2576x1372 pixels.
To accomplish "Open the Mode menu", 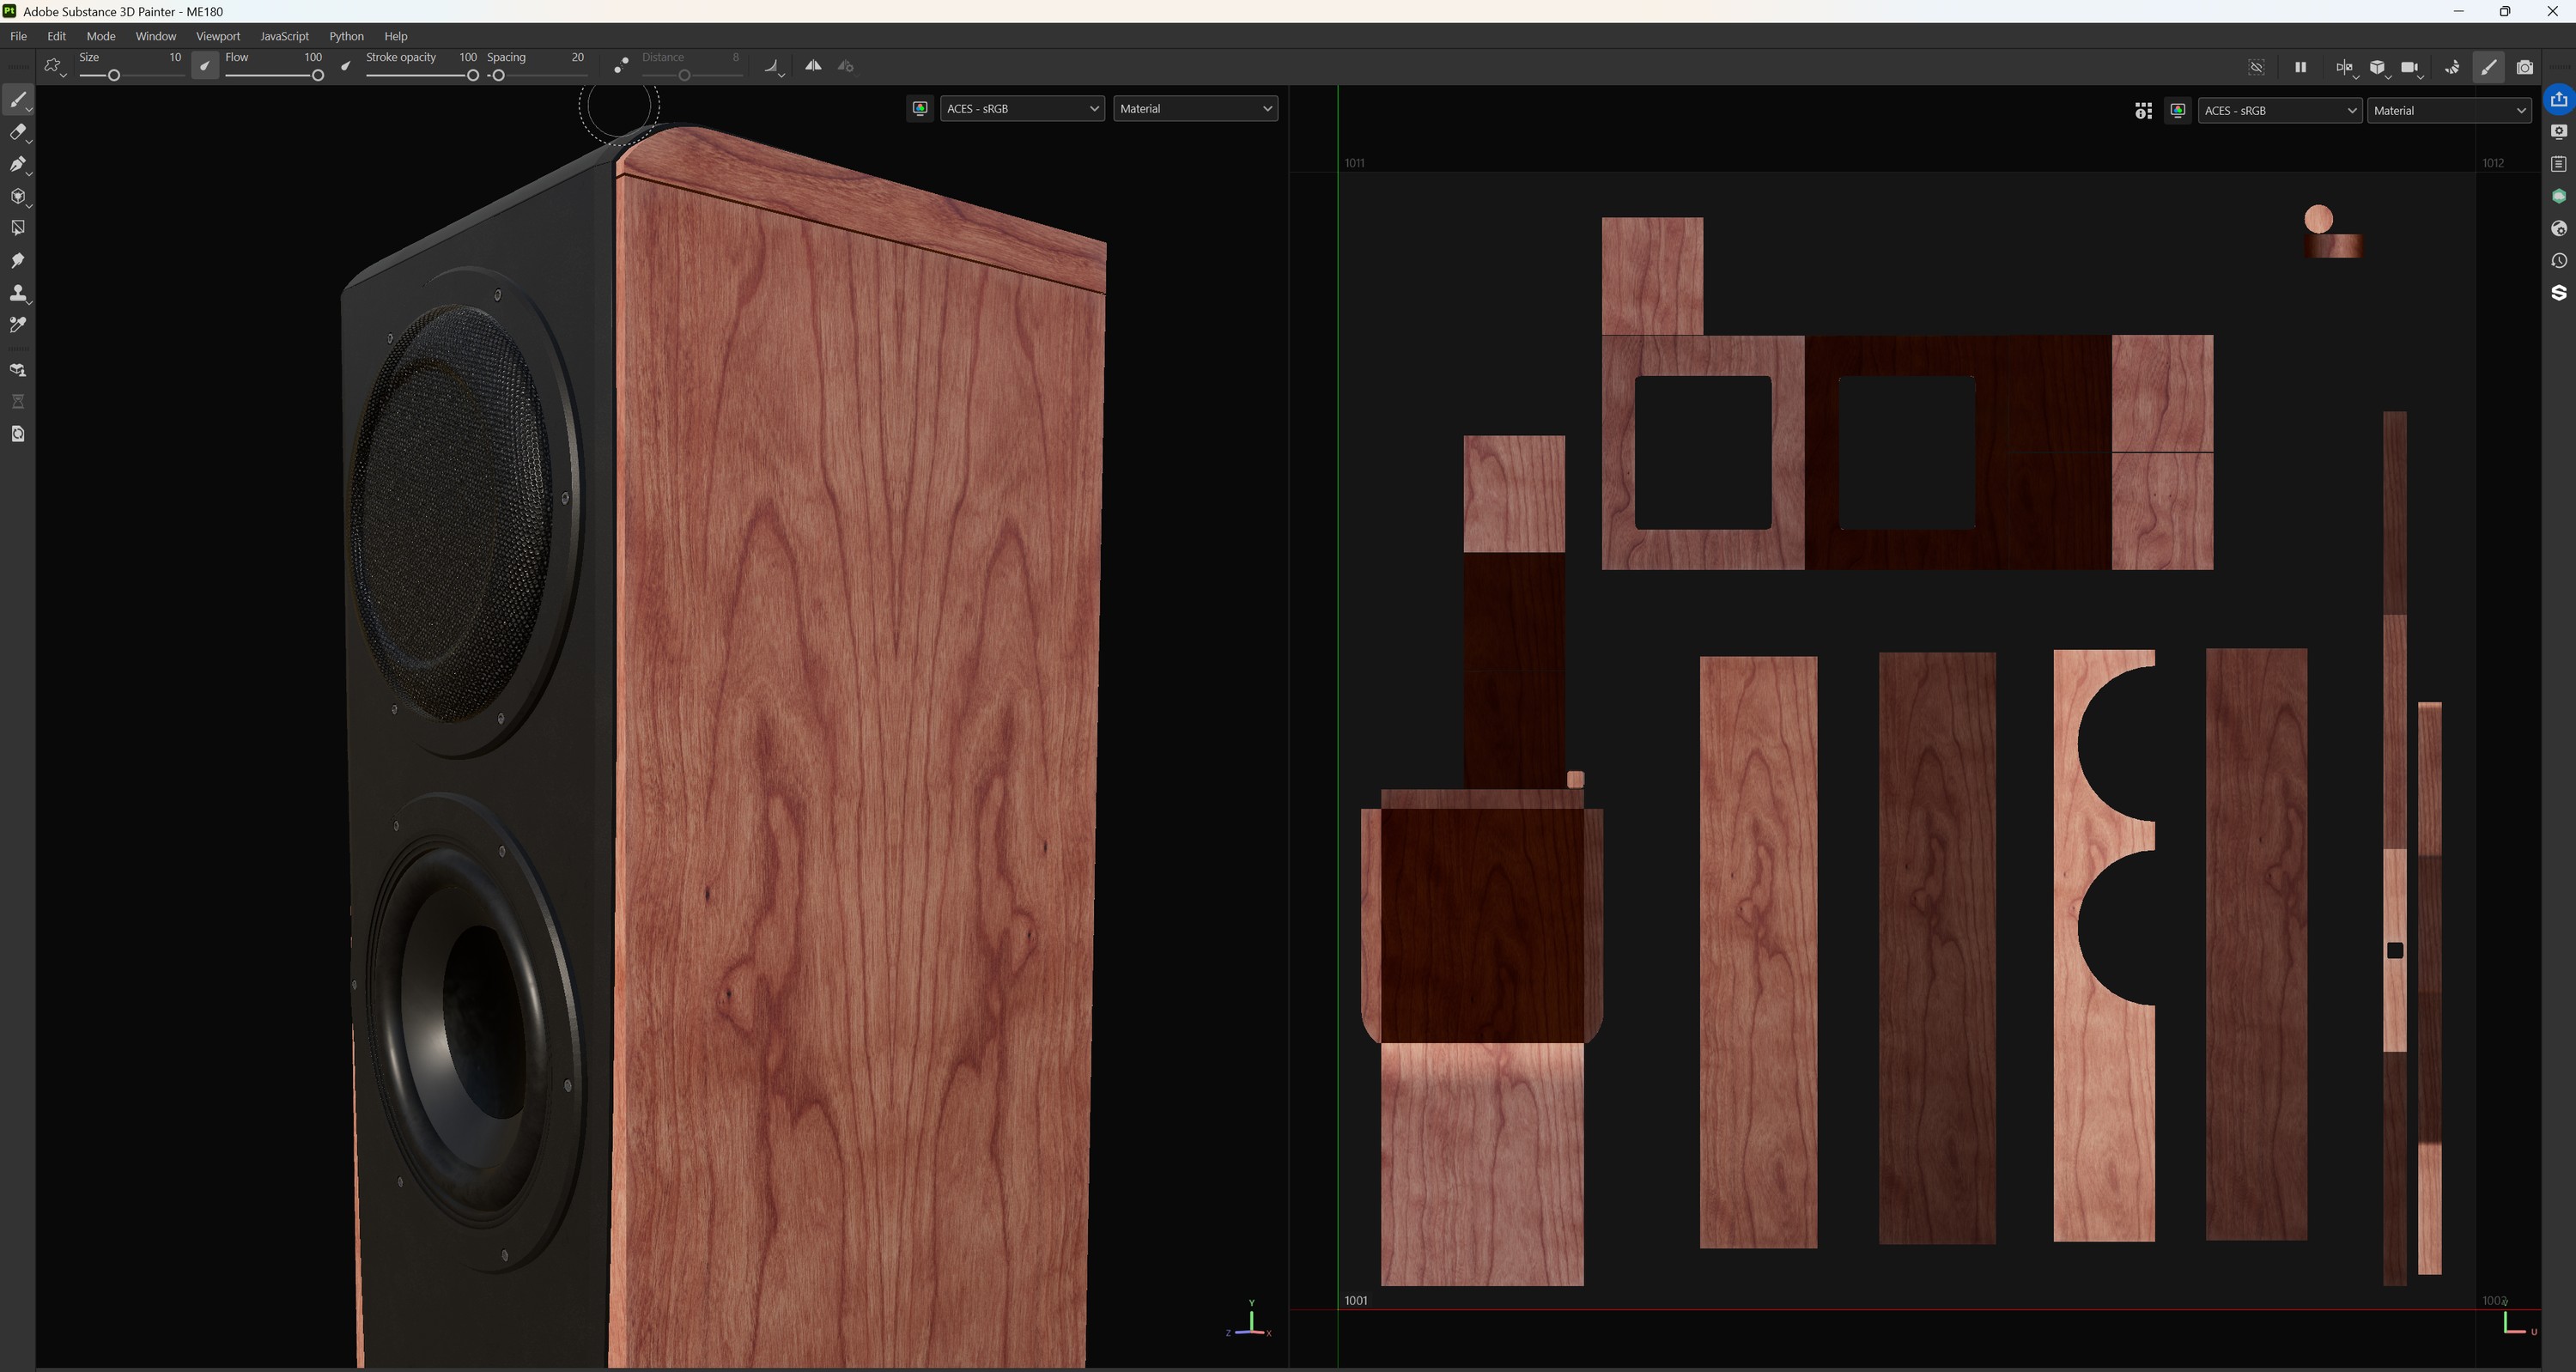I will [101, 36].
